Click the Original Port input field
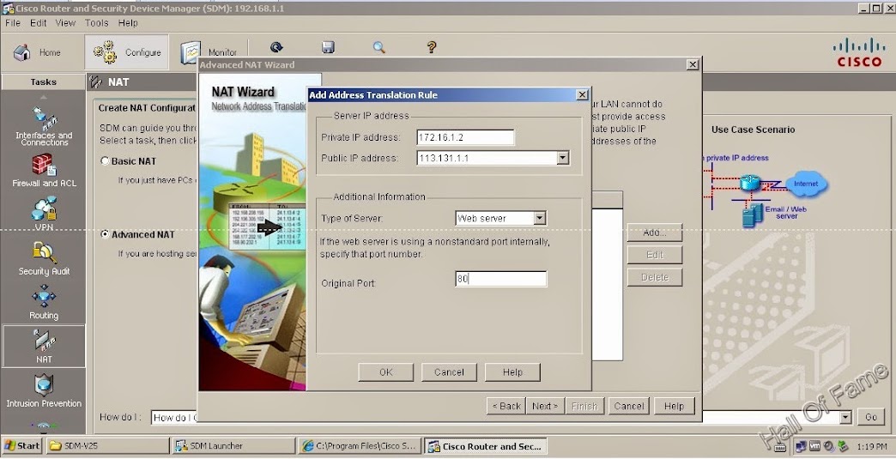The height and width of the screenshot is (459, 896). pyautogui.click(x=500, y=279)
